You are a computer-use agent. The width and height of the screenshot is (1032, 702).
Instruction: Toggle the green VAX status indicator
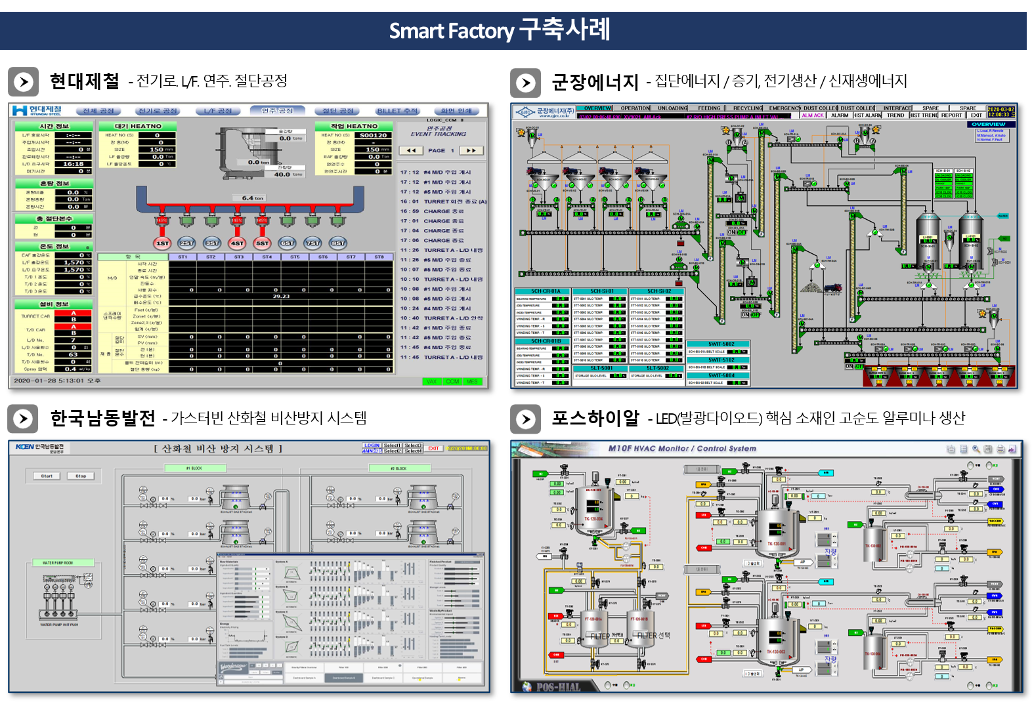[431, 381]
